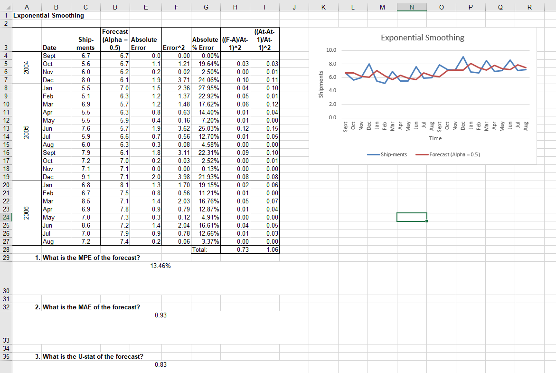The image size is (556, 373).
Task: Select shipment value 8.6 in row 25
Action: coord(85,225)
